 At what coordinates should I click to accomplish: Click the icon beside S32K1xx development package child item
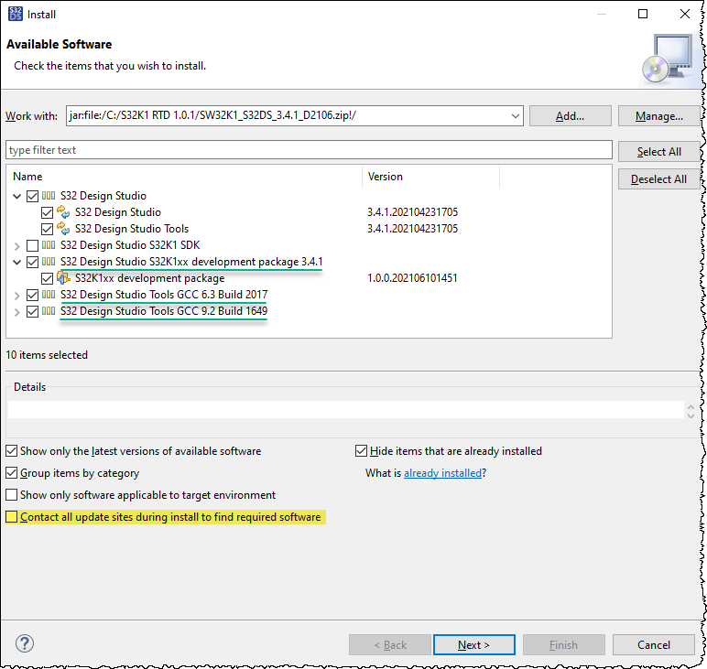(63, 278)
